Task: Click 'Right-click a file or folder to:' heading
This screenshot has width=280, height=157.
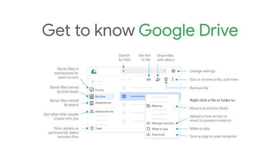Action: (212, 100)
